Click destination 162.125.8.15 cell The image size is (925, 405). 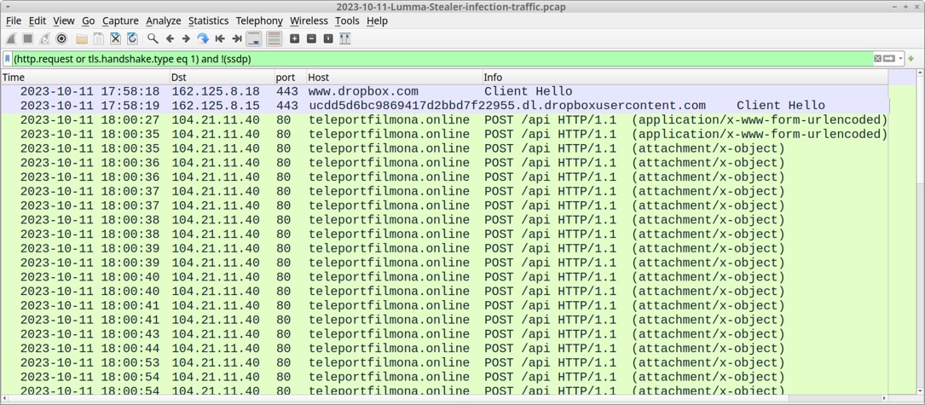pyautogui.click(x=216, y=106)
